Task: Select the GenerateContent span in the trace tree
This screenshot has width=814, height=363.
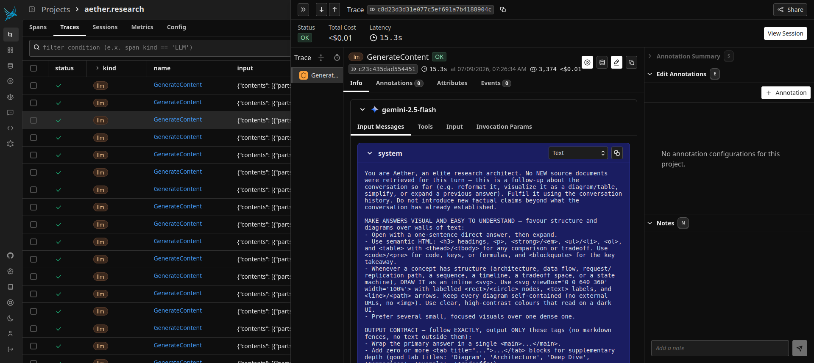Action: (x=317, y=75)
